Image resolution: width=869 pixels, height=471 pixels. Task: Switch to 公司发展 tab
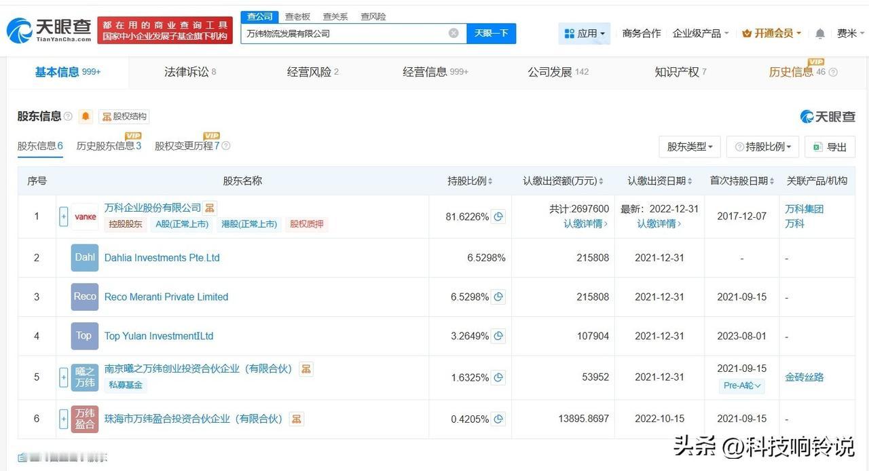pos(558,72)
